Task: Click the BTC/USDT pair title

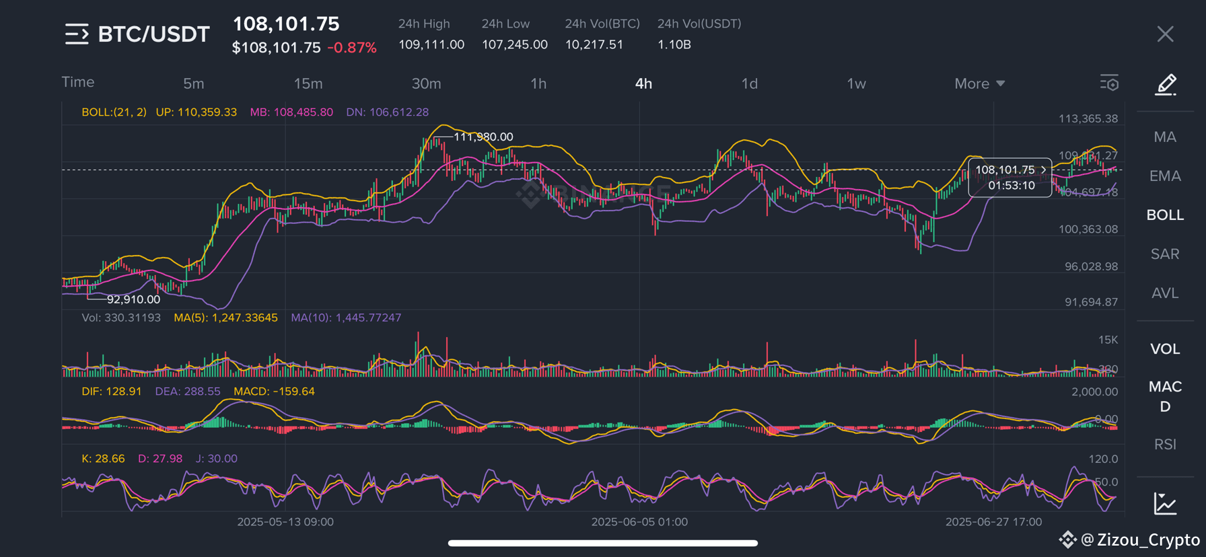Action: point(154,34)
